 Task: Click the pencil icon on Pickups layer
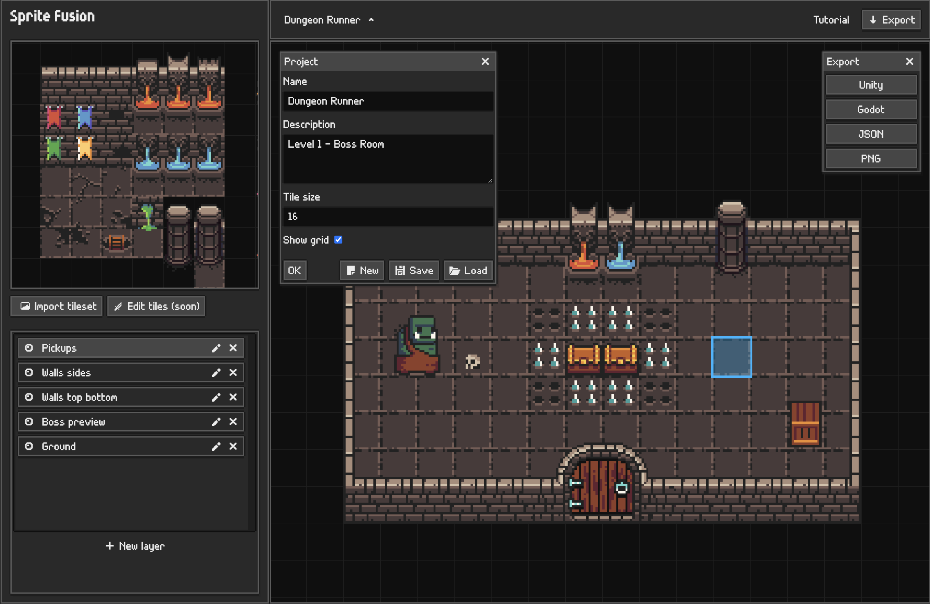tap(216, 348)
